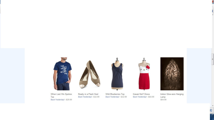Click Back Yesterday! under Flash Heel
Screen dimensions: 214x120
coord(85,97)
